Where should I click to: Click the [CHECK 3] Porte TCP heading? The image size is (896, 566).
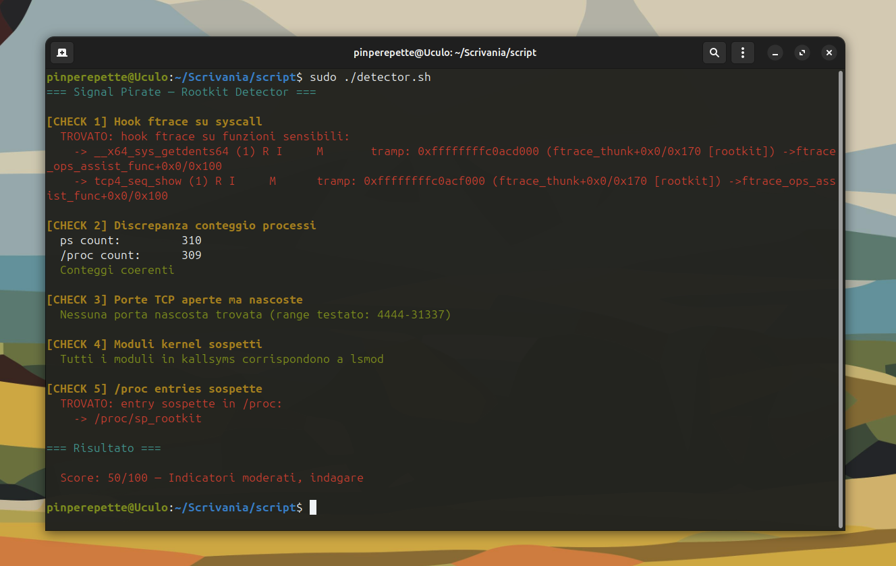click(174, 300)
